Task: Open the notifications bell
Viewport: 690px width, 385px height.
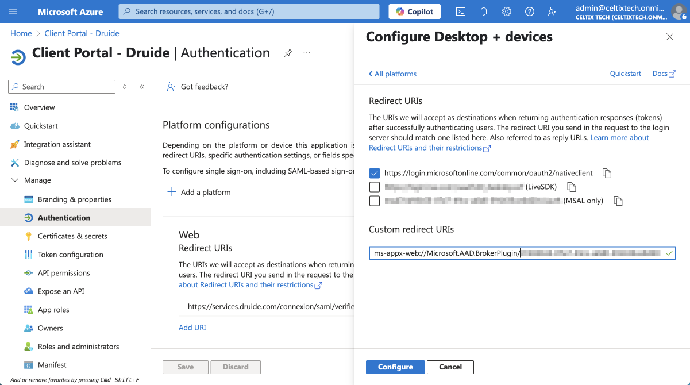Action: click(484, 11)
